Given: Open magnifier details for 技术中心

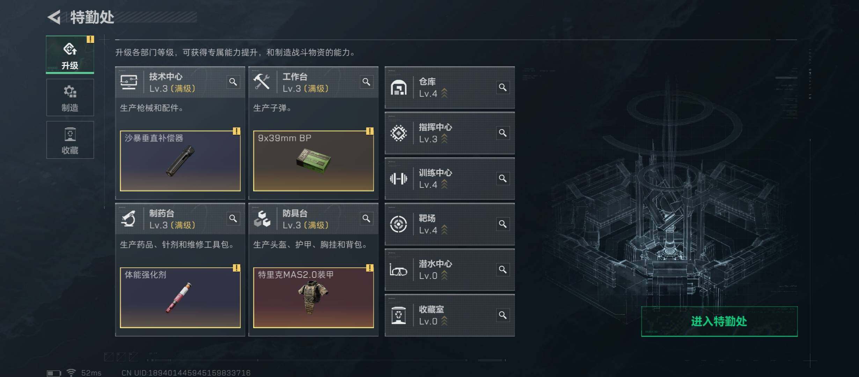Looking at the screenshot, I should [233, 82].
